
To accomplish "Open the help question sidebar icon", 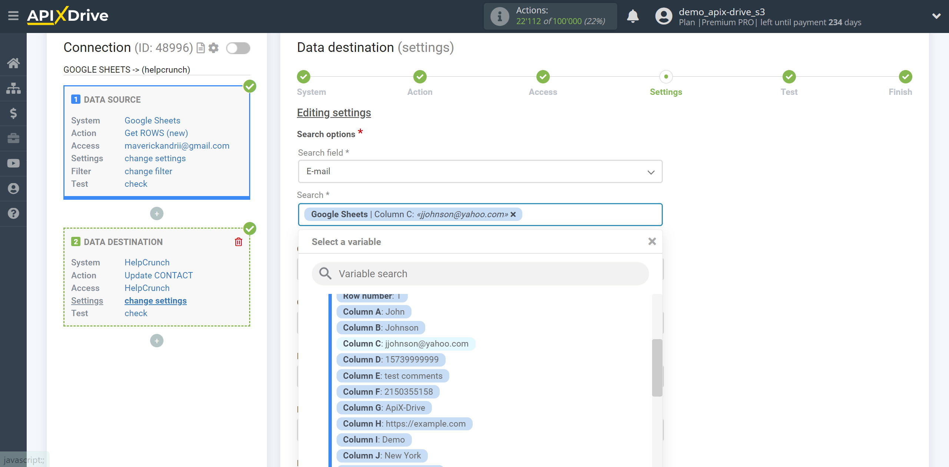I will coord(13,213).
